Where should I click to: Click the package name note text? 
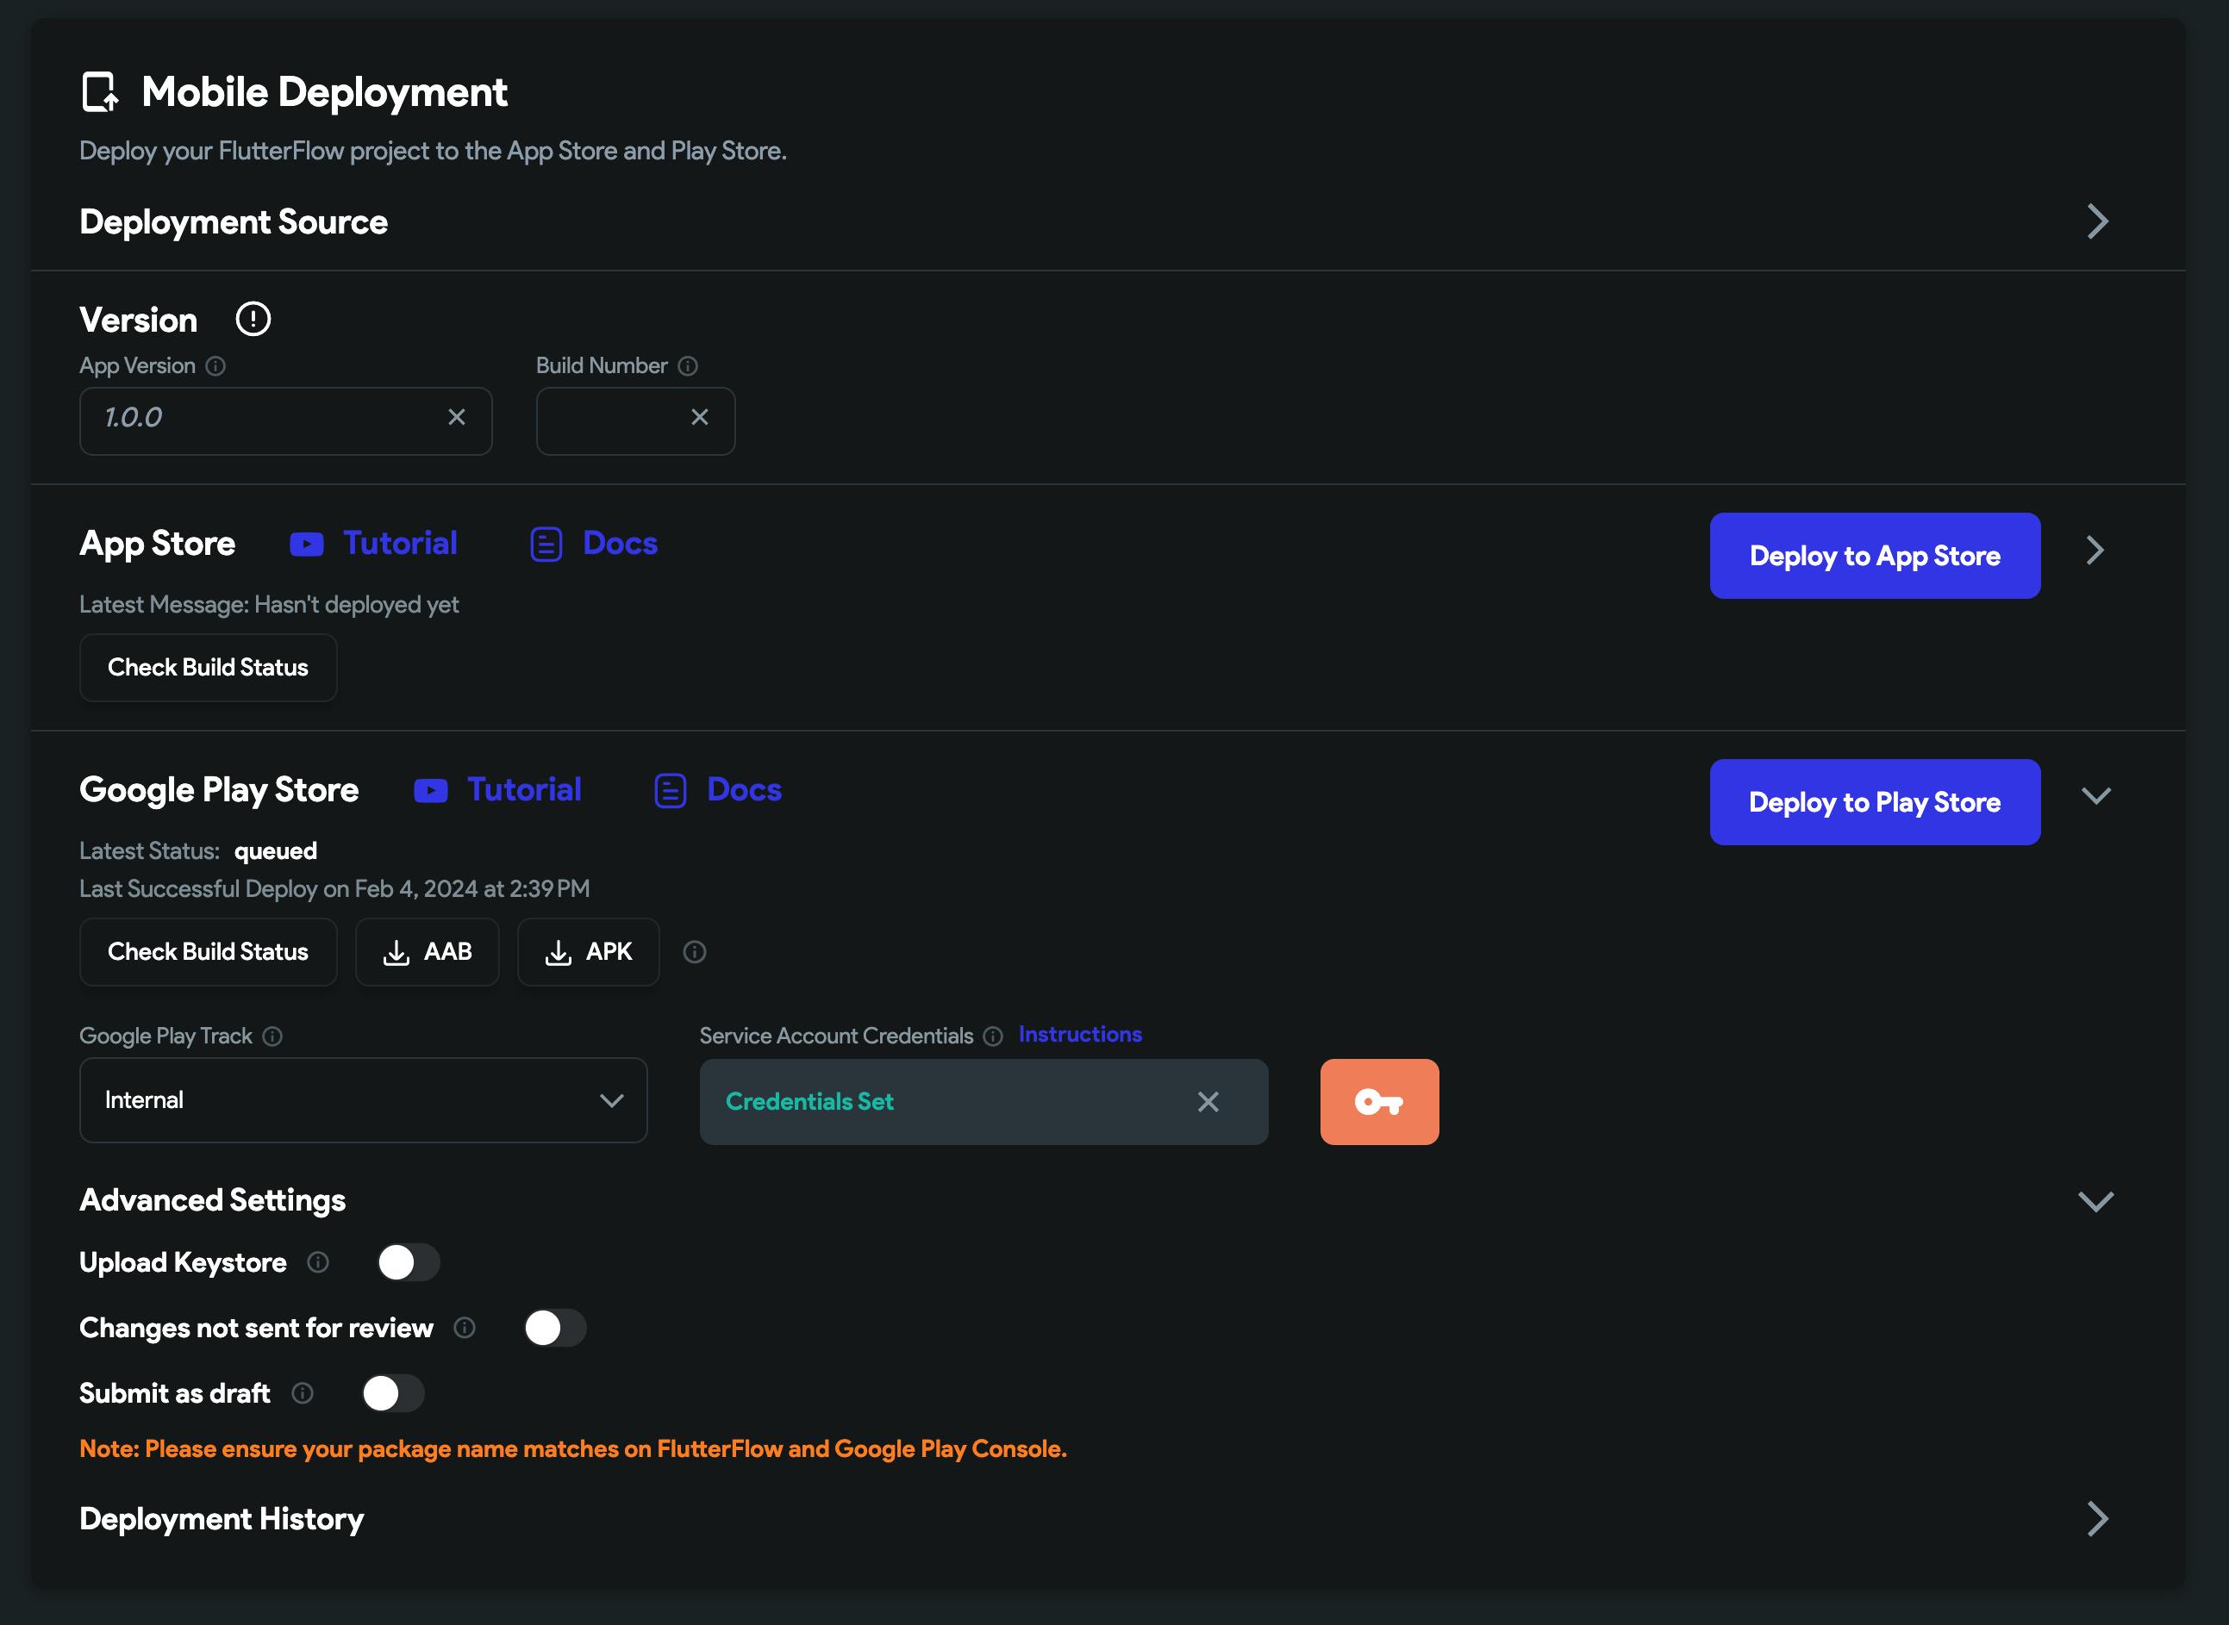point(572,1449)
